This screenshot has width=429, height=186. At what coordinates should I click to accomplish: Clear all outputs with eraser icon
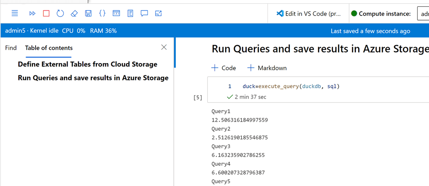point(74,14)
